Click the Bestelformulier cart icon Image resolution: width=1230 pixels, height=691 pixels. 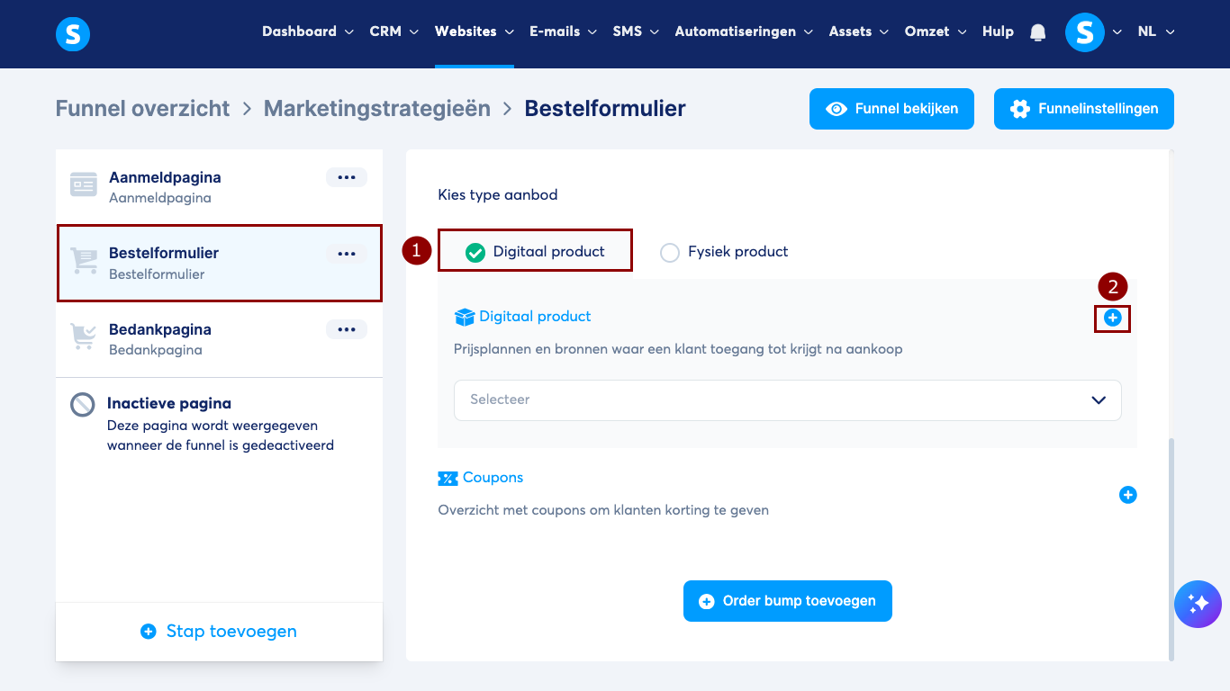[84, 261]
